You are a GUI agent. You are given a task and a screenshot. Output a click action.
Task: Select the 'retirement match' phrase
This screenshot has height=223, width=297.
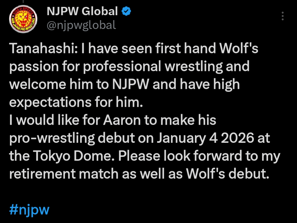pyautogui.click(x=64, y=174)
